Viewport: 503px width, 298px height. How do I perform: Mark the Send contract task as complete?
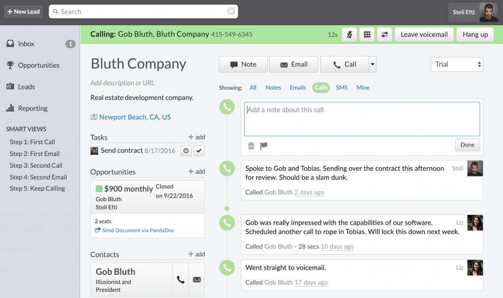pyautogui.click(x=199, y=151)
